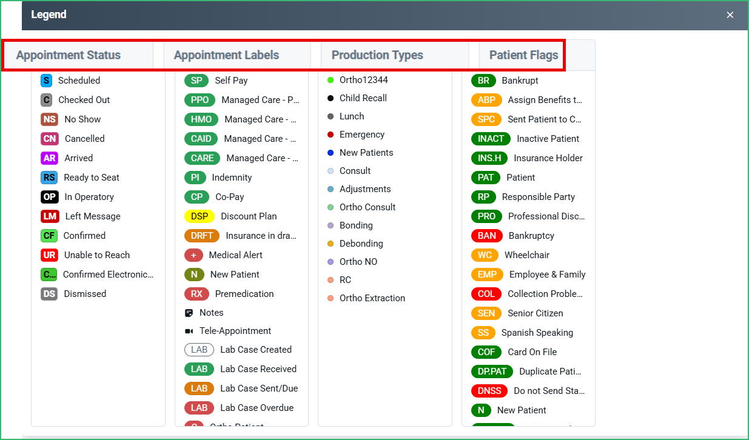Select the Collection Problem text

coord(545,294)
